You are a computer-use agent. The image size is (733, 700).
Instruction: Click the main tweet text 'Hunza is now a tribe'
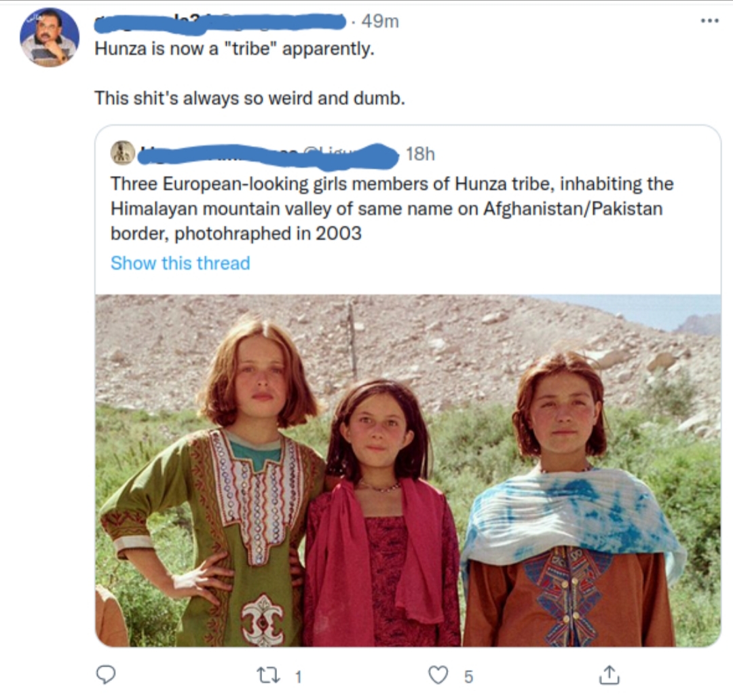coord(234,49)
